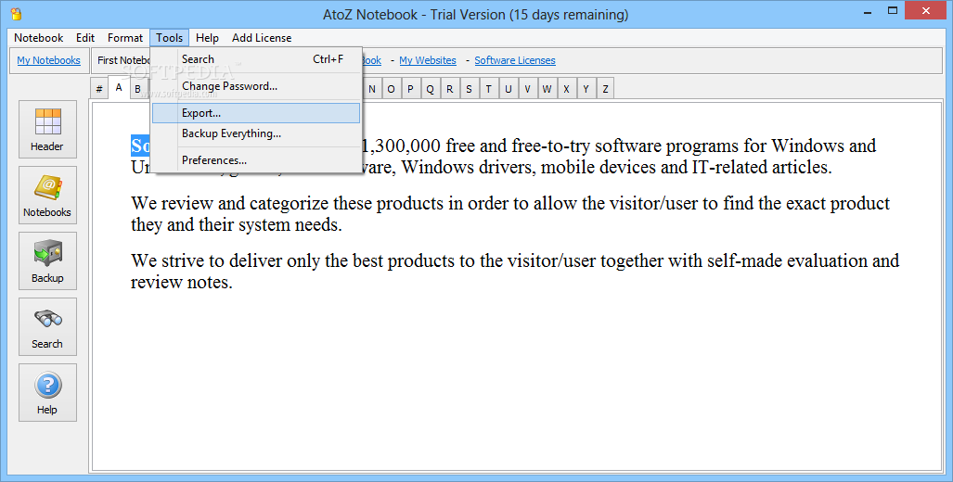Click the Header grid icon button
The height and width of the screenshot is (482, 953).
[x=47, y=129]
